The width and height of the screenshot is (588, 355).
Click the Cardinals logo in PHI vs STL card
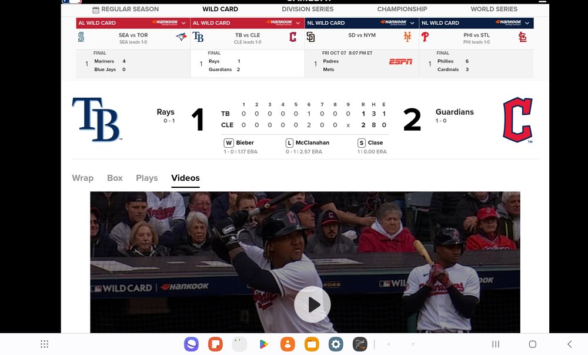522,37
